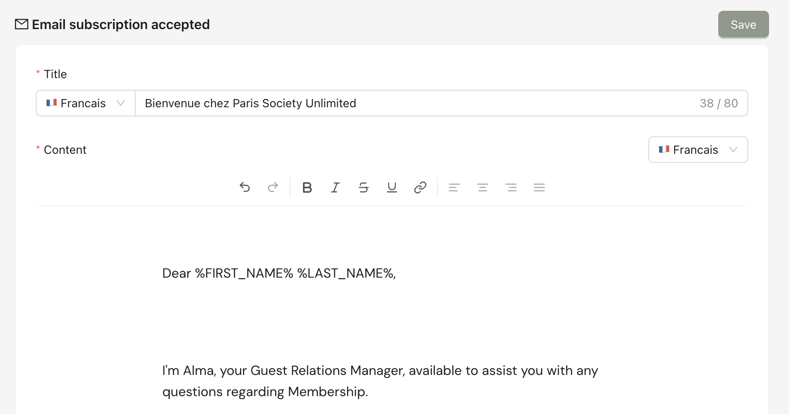Align text to the left
Screen dimensions: 789x414
pos(454,187)
